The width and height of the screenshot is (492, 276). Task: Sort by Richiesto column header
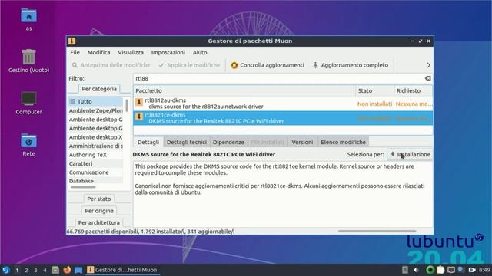pos(413,90)
